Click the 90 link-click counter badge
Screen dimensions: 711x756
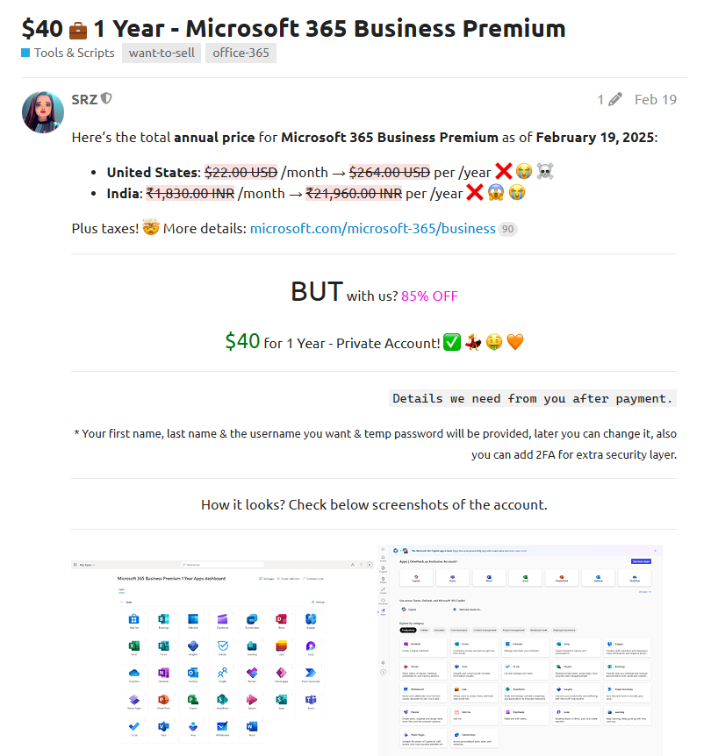pyautogui.click(x=507, y=230)
